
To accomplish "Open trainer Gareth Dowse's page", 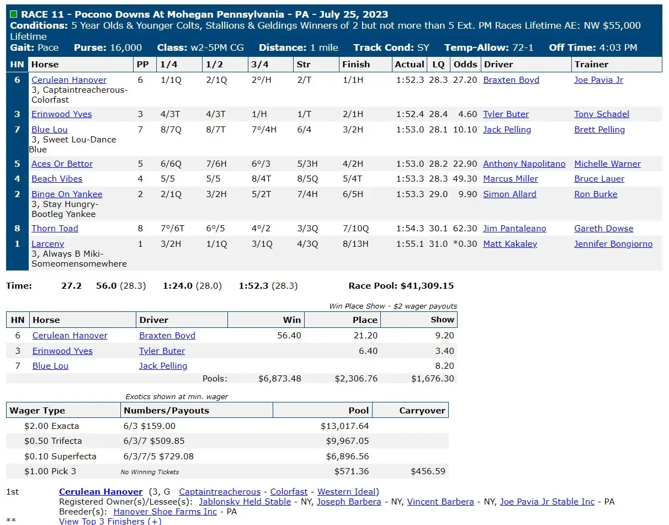I will [x=604, y=229].
